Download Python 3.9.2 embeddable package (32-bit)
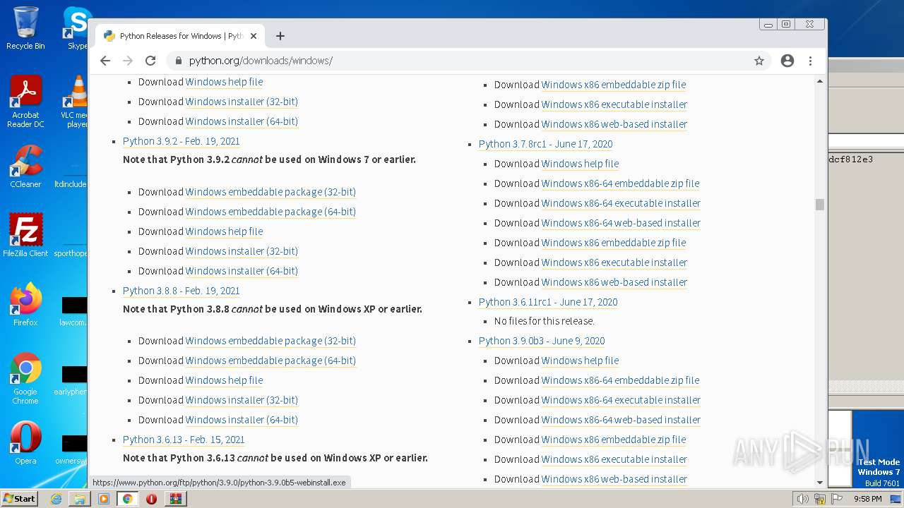Image resolution: width=904 pixels, height=508 pixels. (270, 192)
